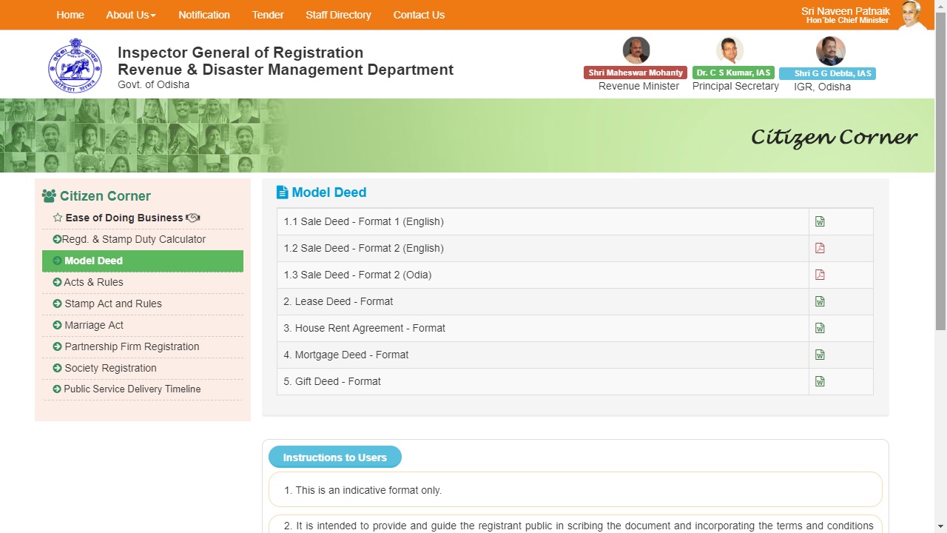
Task: Download House Rent Agreement Word icon
Action: [820, 328]
